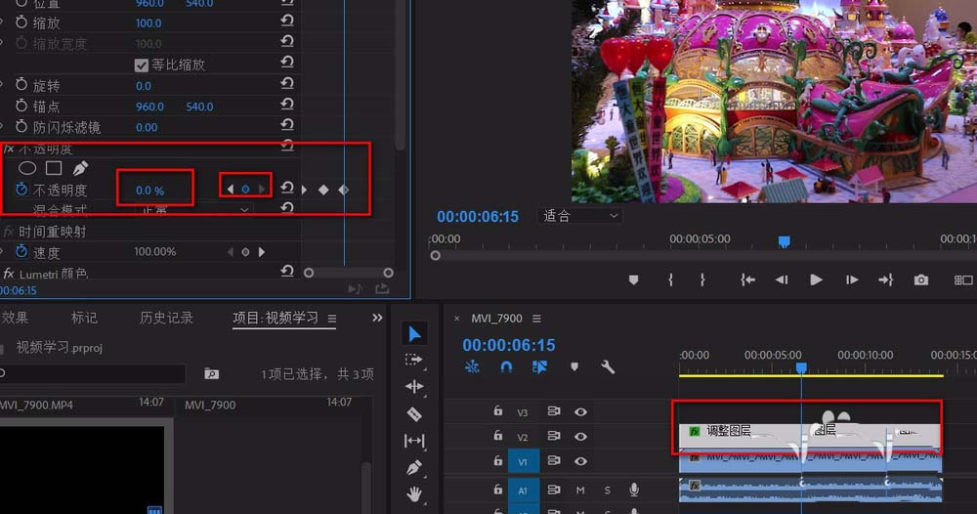The width and height of the screenshot is (977, 514).
Task: Choose the Selection tool
Action: (x=414, y=334)
